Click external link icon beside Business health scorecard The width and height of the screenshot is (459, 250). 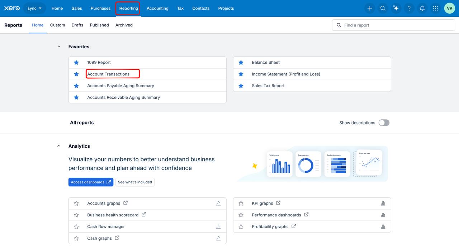pos(144,215)
